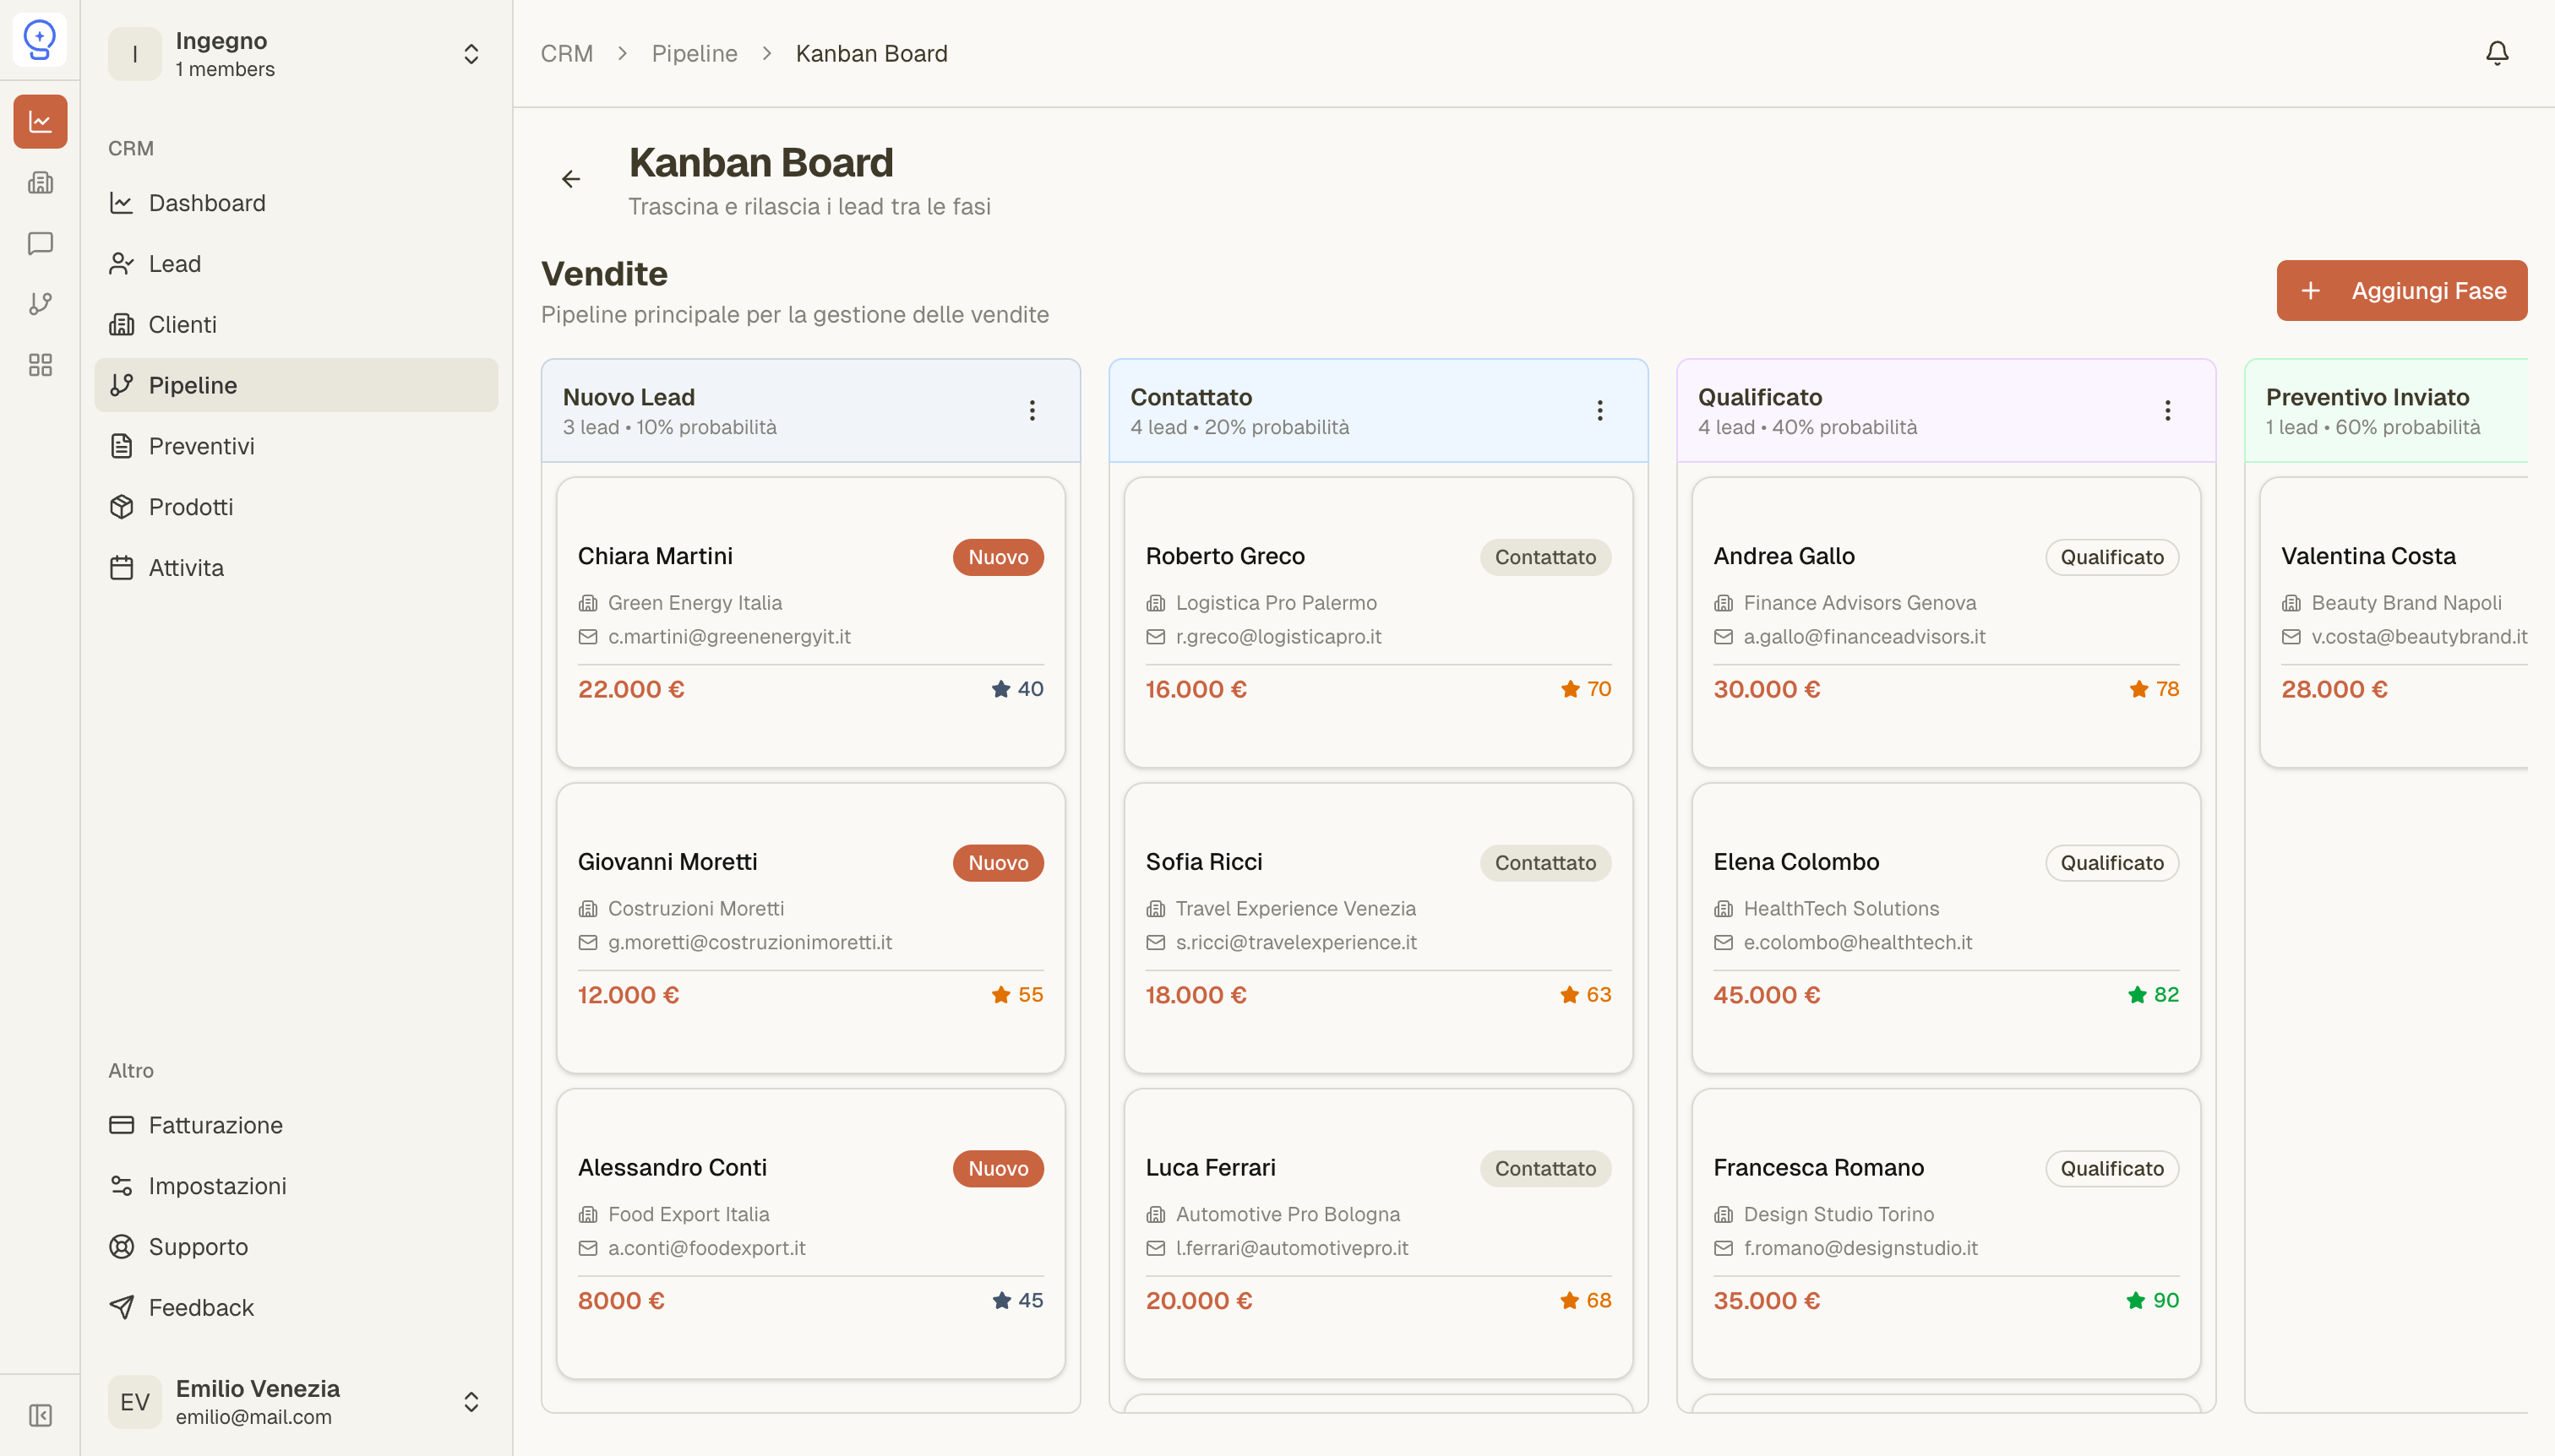Click the Nuovo badge on Giovanni Moretti
The image size is (2555, 1456).
click(x=997, y=863)
